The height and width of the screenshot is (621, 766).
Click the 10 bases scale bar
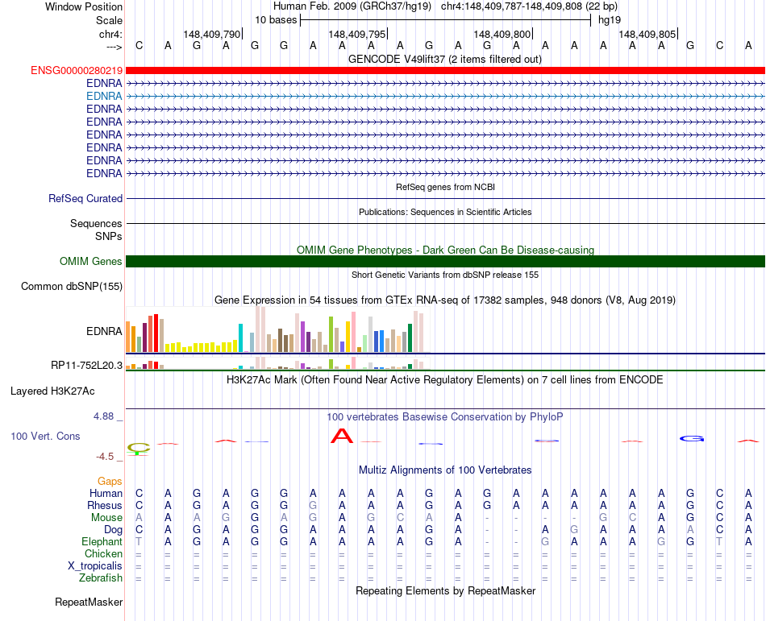click(x=445, y=19)
